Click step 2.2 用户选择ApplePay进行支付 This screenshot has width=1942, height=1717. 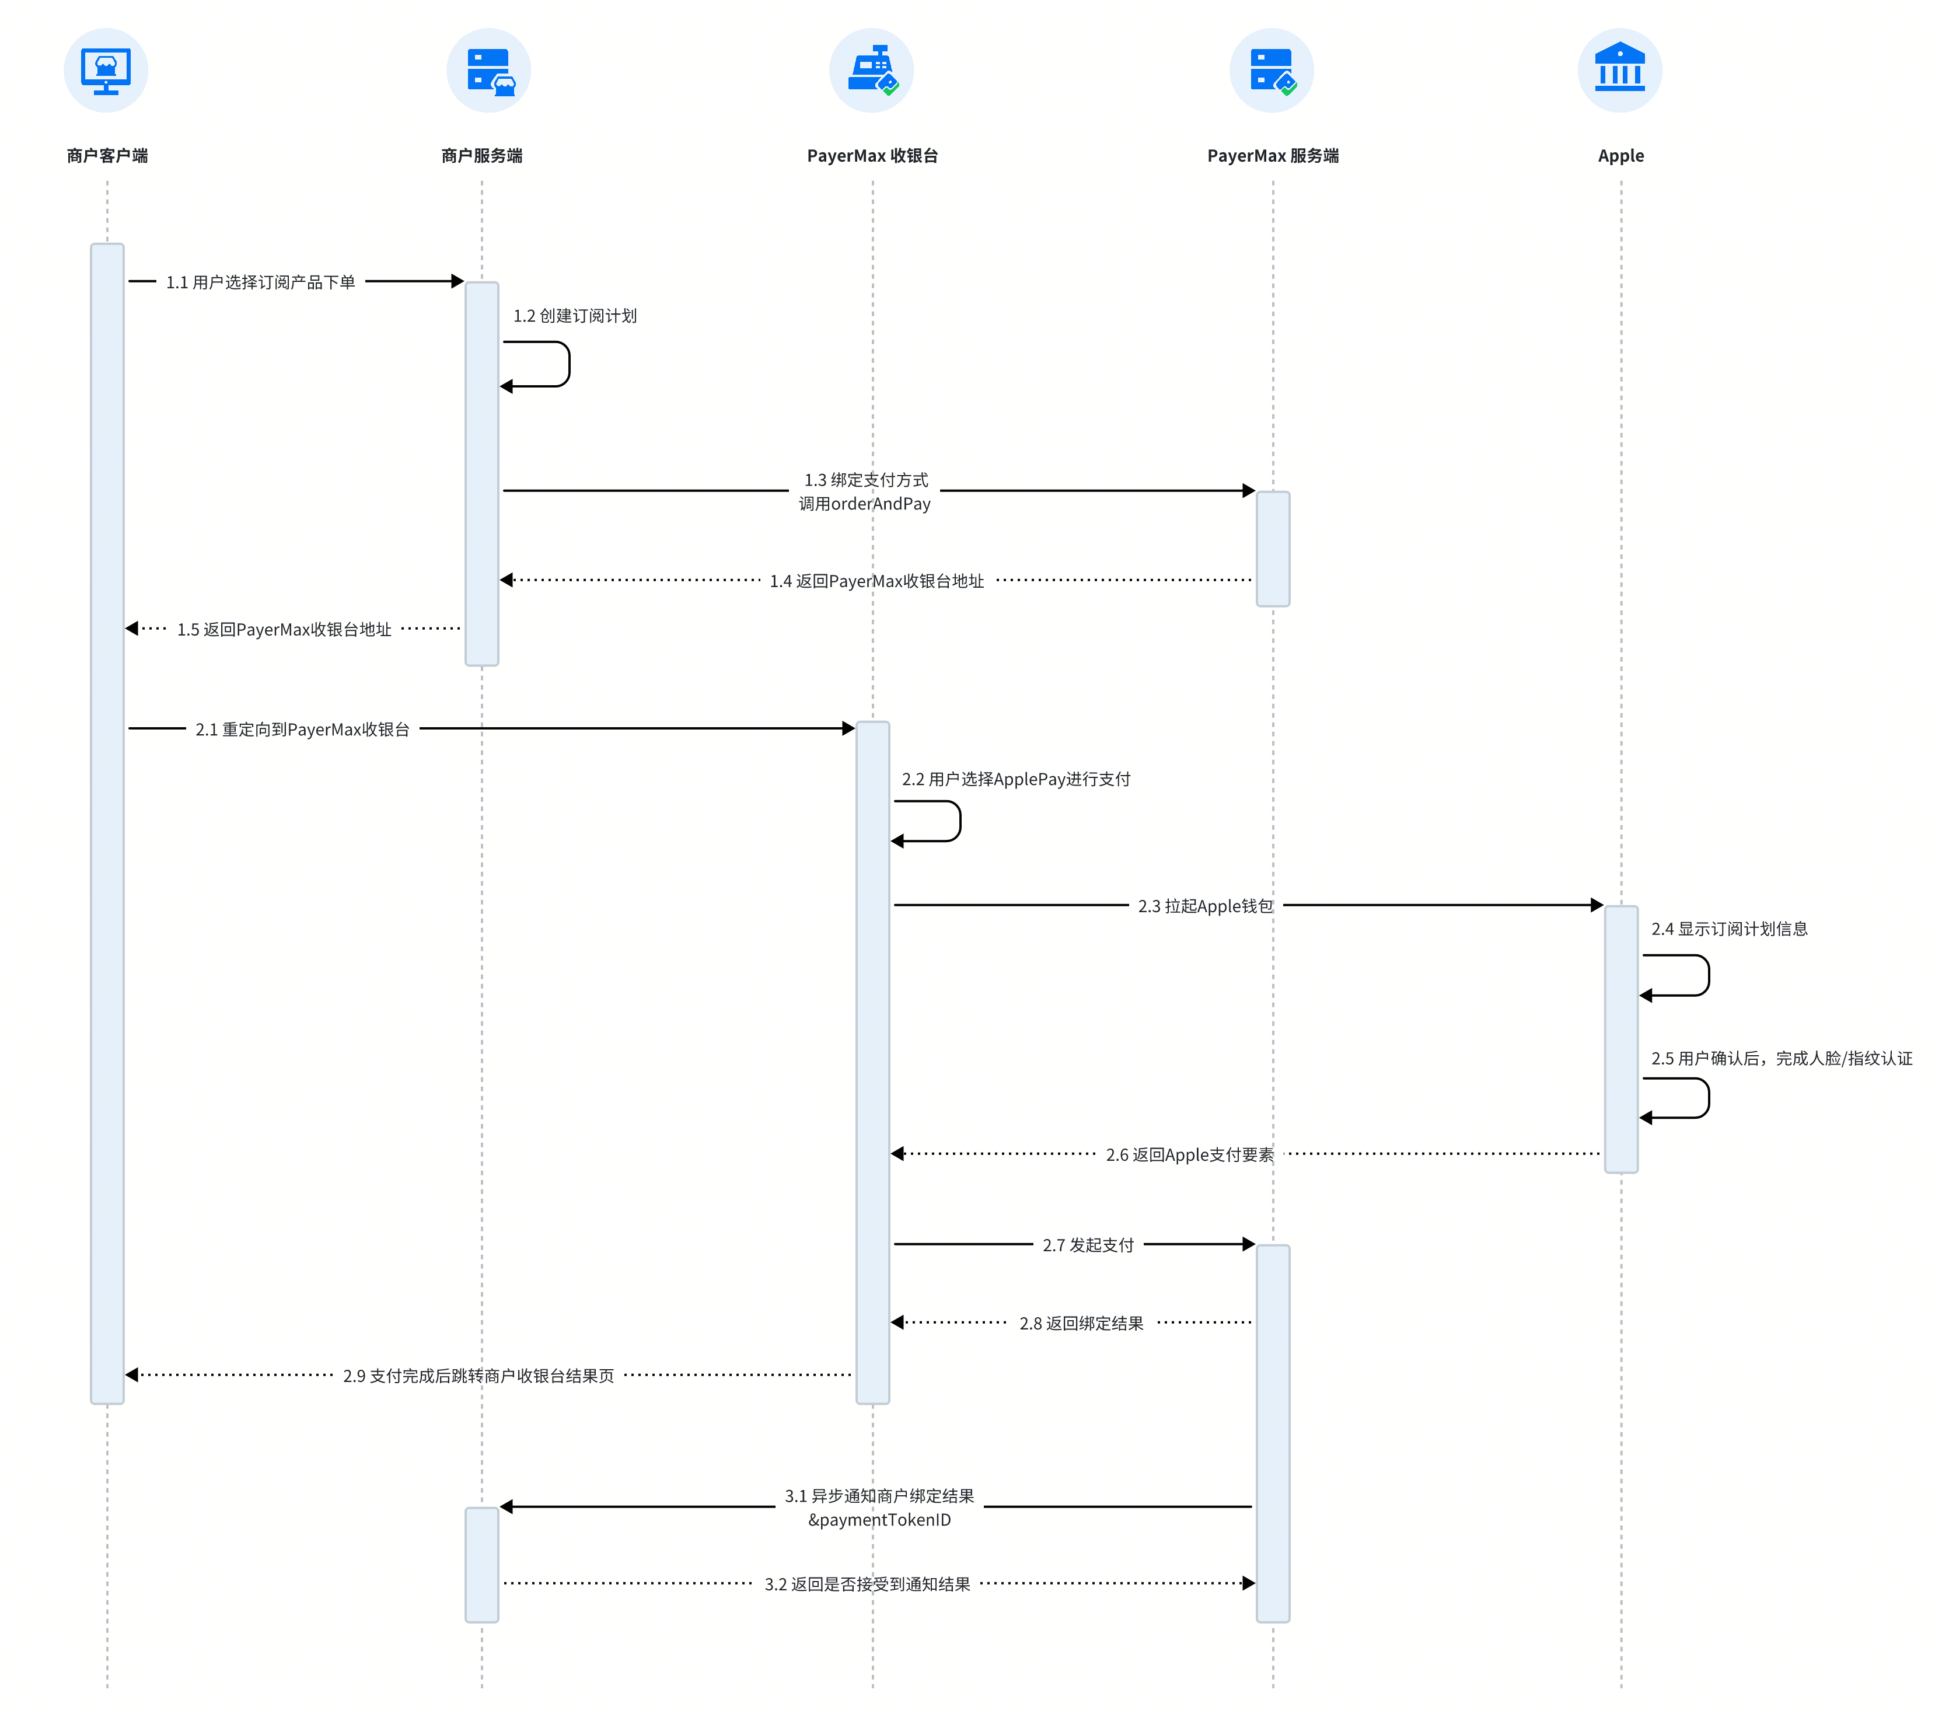(1016, 779)
